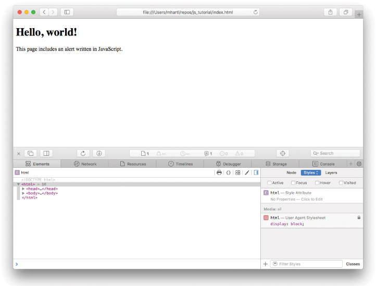Expand the body element node

(23, 193)
